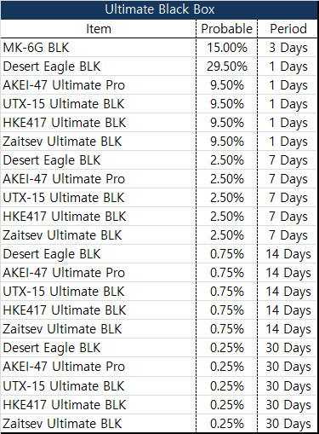Select AKEI-47 Ultimate Pro 1 Days row

tap(159, 85)
